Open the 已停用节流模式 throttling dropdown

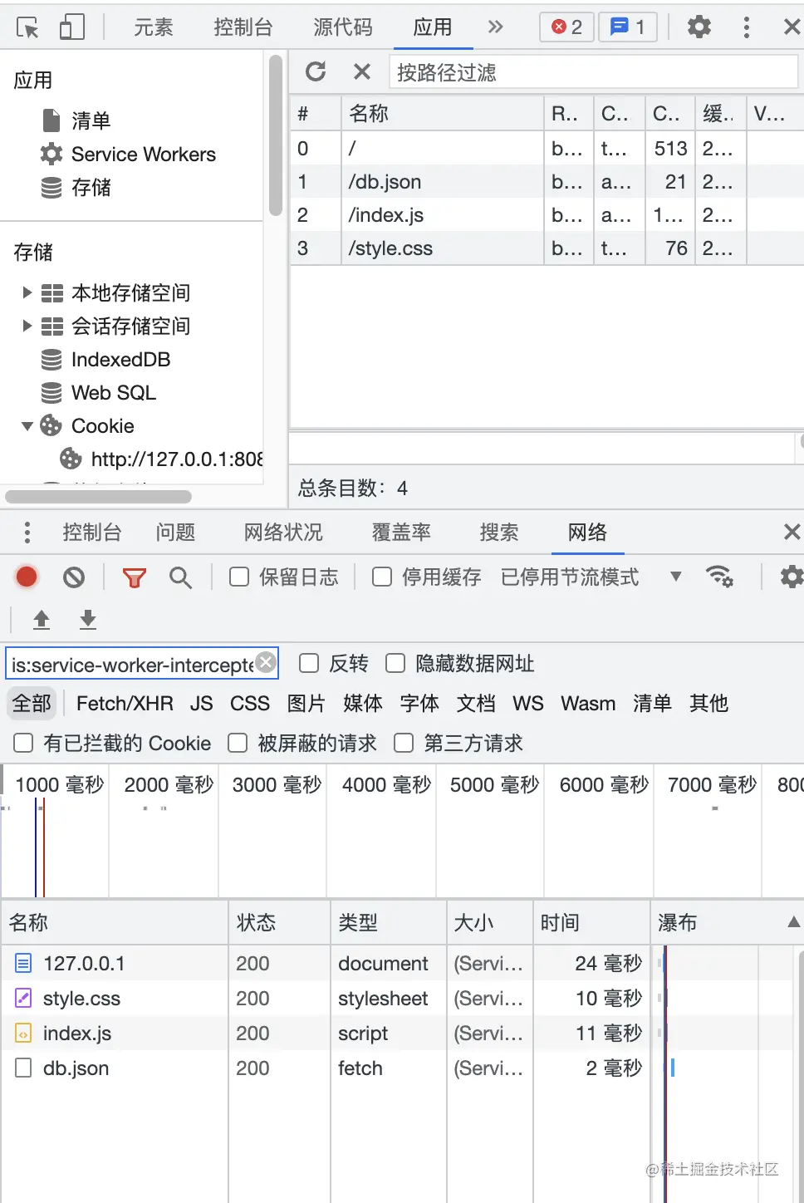coord(591,577)
